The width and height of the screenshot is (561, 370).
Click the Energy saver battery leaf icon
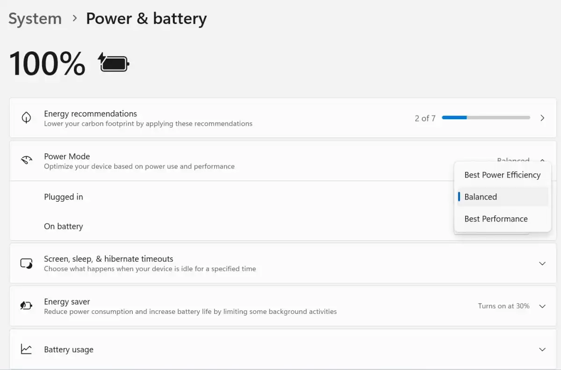coord(27,306)
